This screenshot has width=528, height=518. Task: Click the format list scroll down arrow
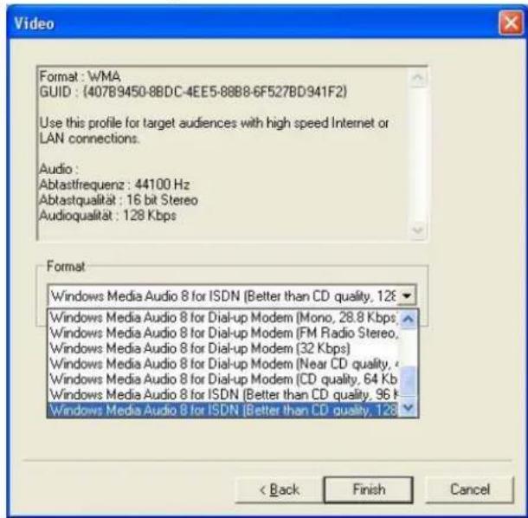tap(409, 408)
